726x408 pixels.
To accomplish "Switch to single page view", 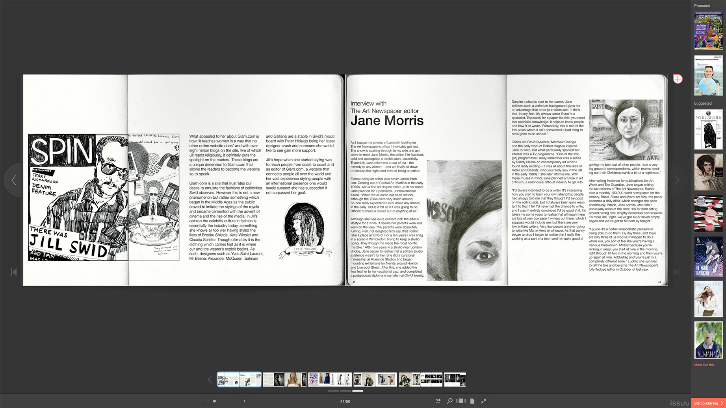I will [x=472, y=401].
